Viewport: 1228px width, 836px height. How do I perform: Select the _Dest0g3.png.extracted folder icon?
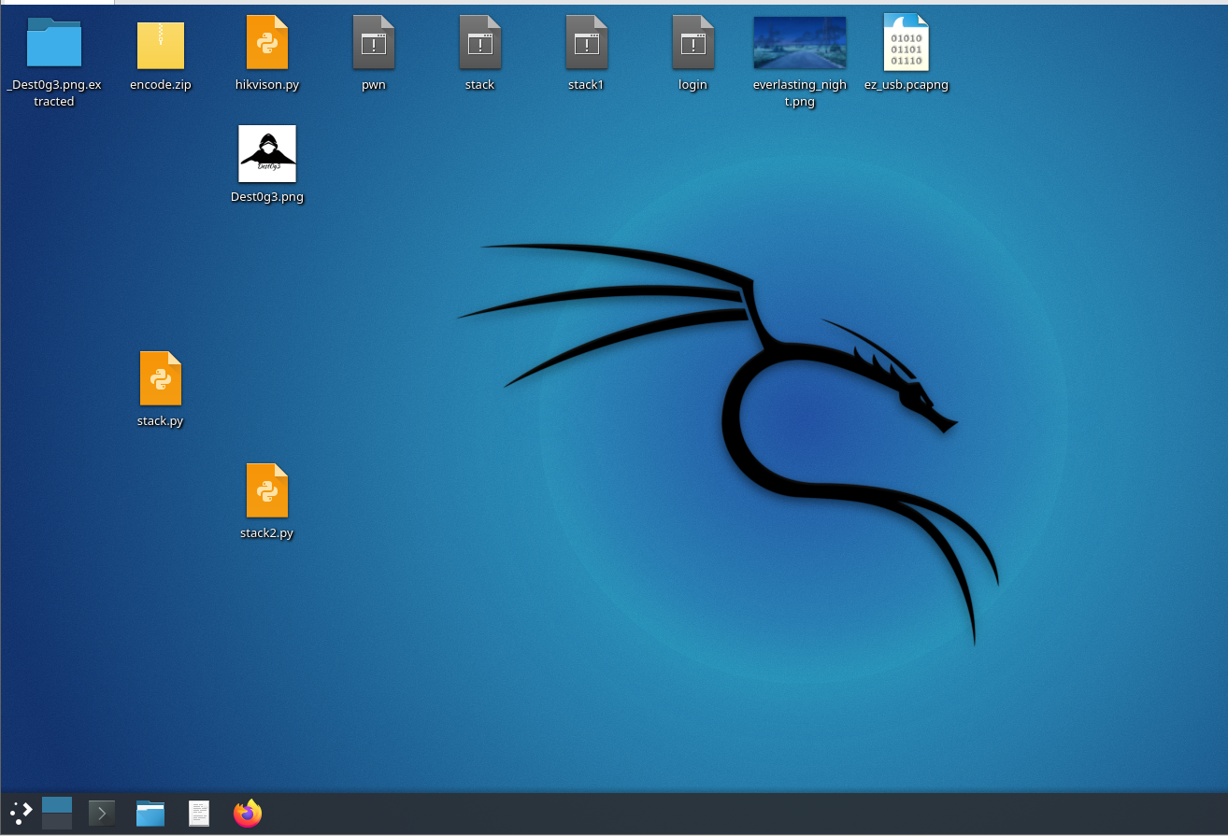54,43
